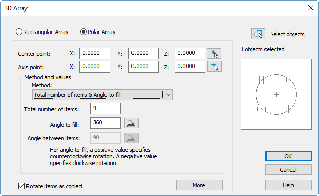Click the OK button
Image resolution: width=319 pixels, height=196 pixels.
288,156
